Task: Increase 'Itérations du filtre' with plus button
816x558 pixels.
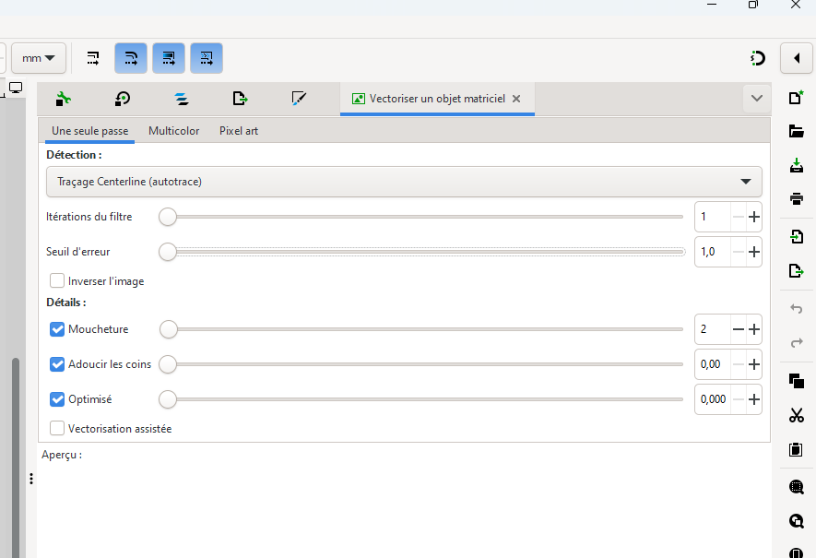Action: (754, 218)
